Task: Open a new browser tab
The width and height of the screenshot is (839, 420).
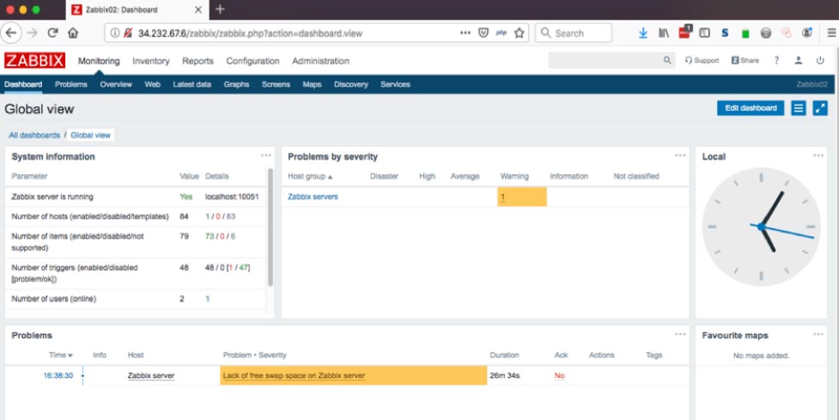Action: tap(220, 9)
